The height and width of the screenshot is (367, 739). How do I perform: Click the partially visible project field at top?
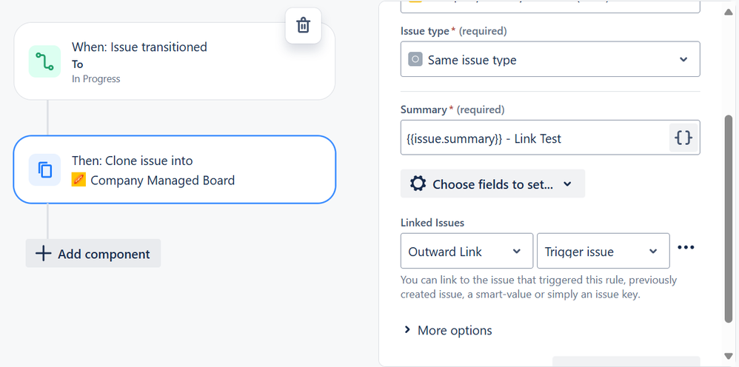(x=549, y=7)
